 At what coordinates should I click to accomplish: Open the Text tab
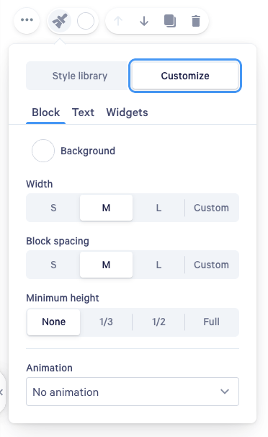pyautogui.click(x=83, y=112)
